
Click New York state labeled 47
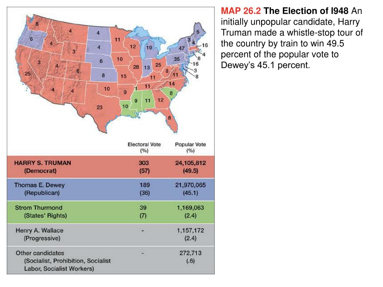[181, 48]
